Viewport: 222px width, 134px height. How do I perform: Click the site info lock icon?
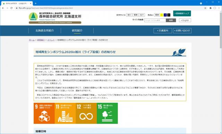point(17,8)
